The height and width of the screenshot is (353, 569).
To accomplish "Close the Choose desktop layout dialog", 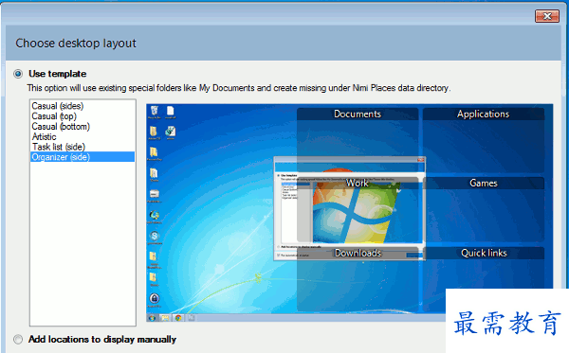I will [x=547, y=16].
